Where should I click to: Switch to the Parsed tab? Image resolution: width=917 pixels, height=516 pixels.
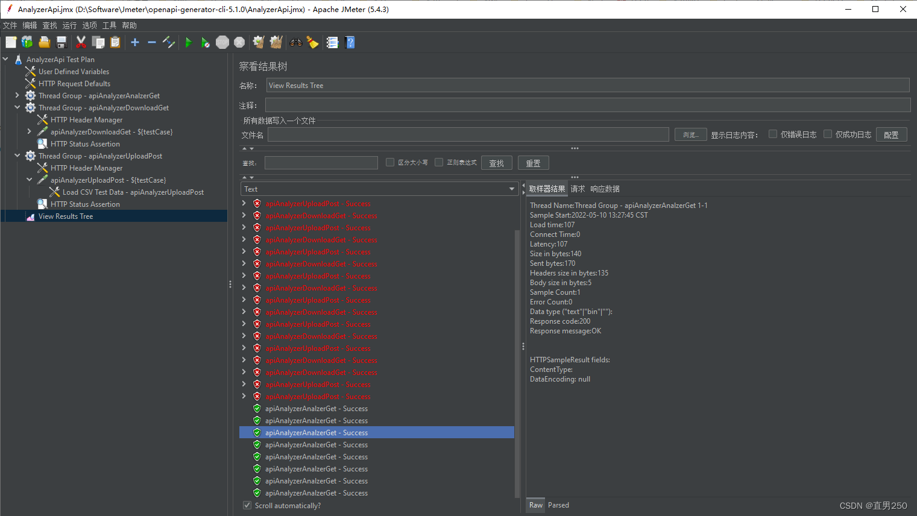(x=558, y=505)
